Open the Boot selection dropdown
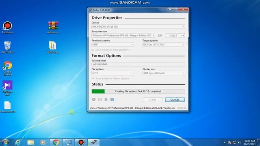 [123, 35]
